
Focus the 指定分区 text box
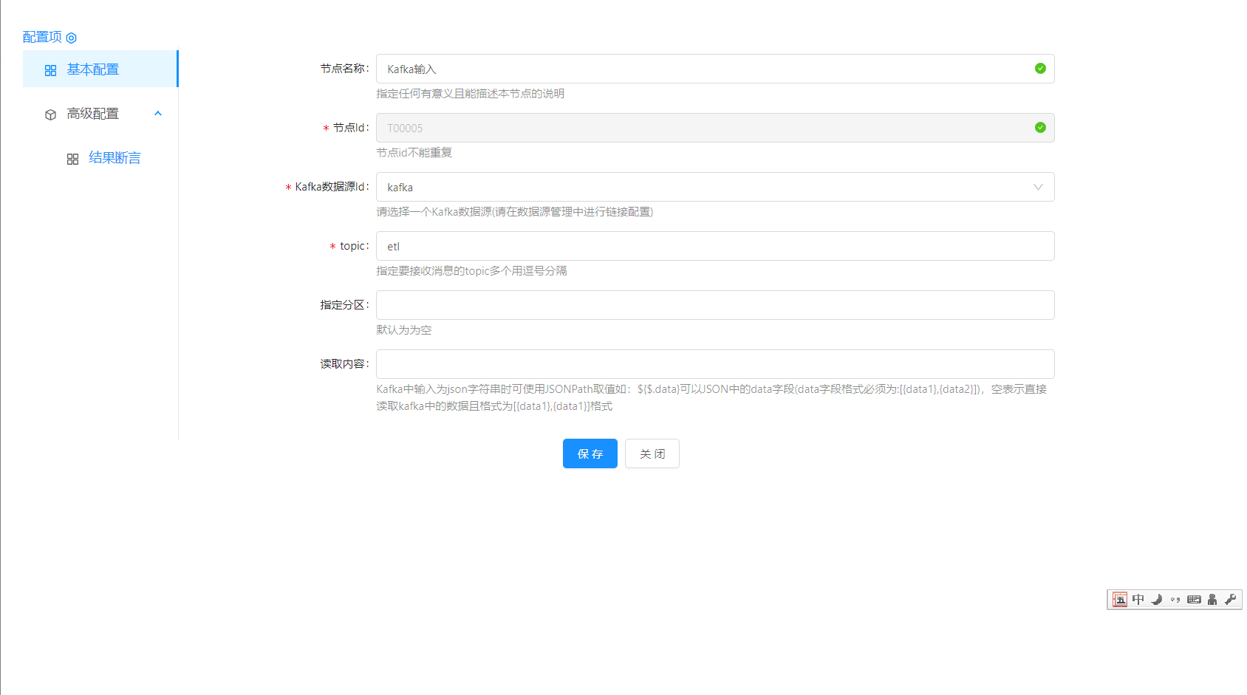pos(714,305)
